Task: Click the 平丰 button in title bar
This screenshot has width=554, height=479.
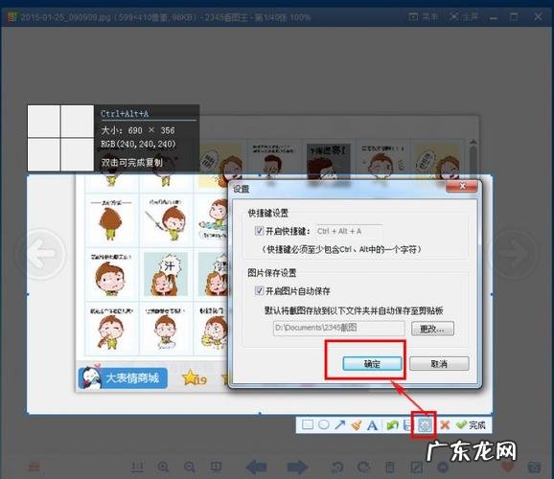Action: (424, 16)
